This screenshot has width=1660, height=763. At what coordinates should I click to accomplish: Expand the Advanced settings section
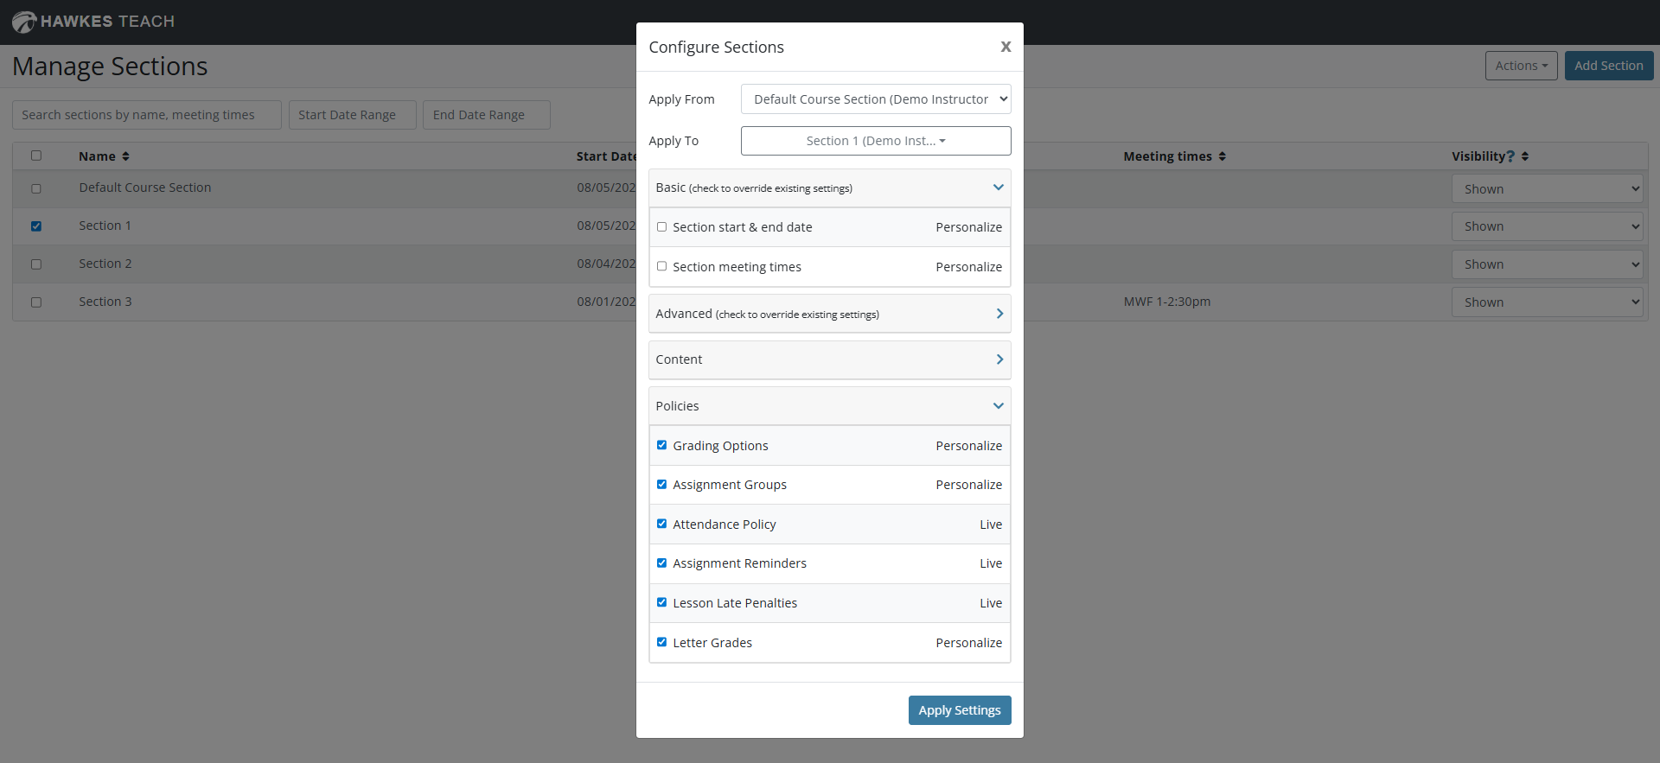(x=999, y=314)
